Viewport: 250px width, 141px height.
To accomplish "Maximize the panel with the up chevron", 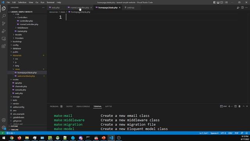I will pyautogui.click(x=243, y=106).
